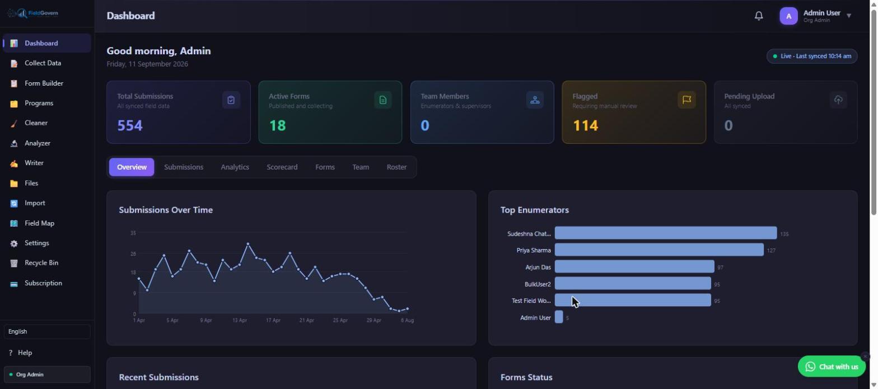Open the Forms tab

coord(325,167)
